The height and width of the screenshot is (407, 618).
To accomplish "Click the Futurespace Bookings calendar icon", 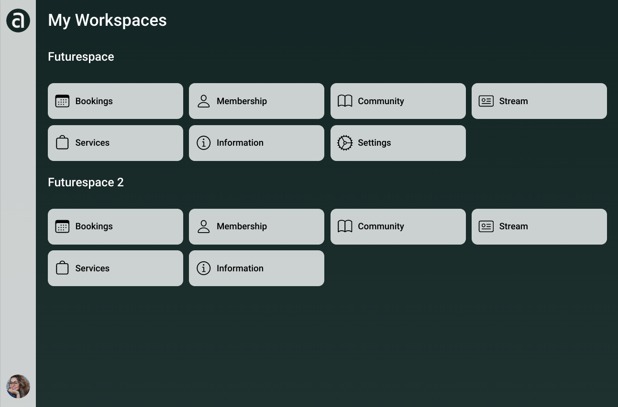I will (x=62, y=101).
